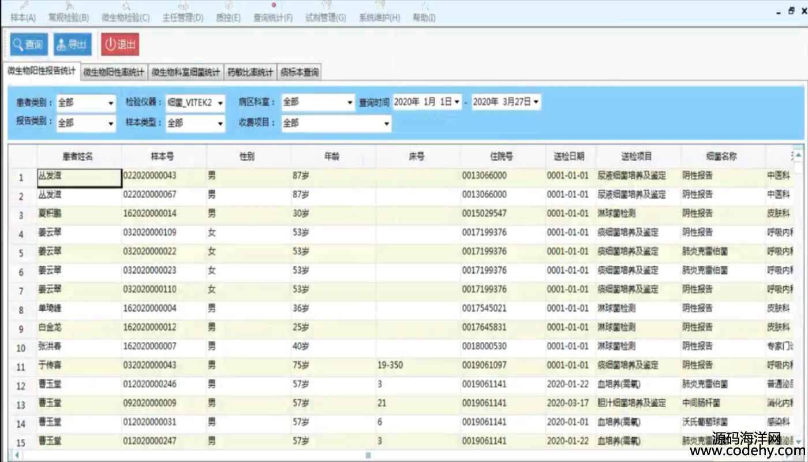The width and height of the screenshot is (808, 462).
Task: Click the 床号 column header
Action: (418, 157)
